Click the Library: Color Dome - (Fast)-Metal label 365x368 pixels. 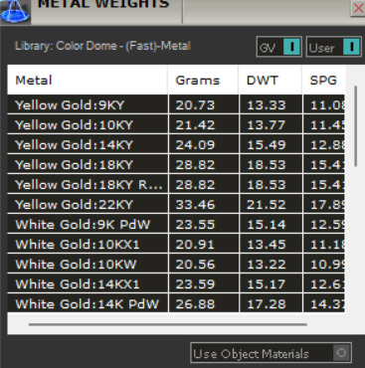click(x=102, y=46)
